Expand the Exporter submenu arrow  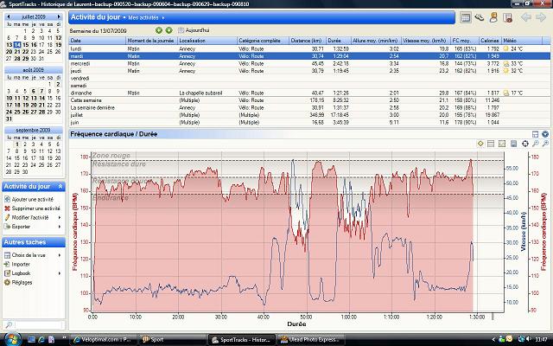click(60, 227)
